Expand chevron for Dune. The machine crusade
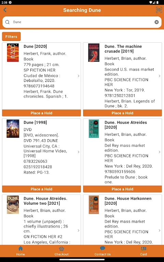The image size is (164, 262). pos(160,76)
